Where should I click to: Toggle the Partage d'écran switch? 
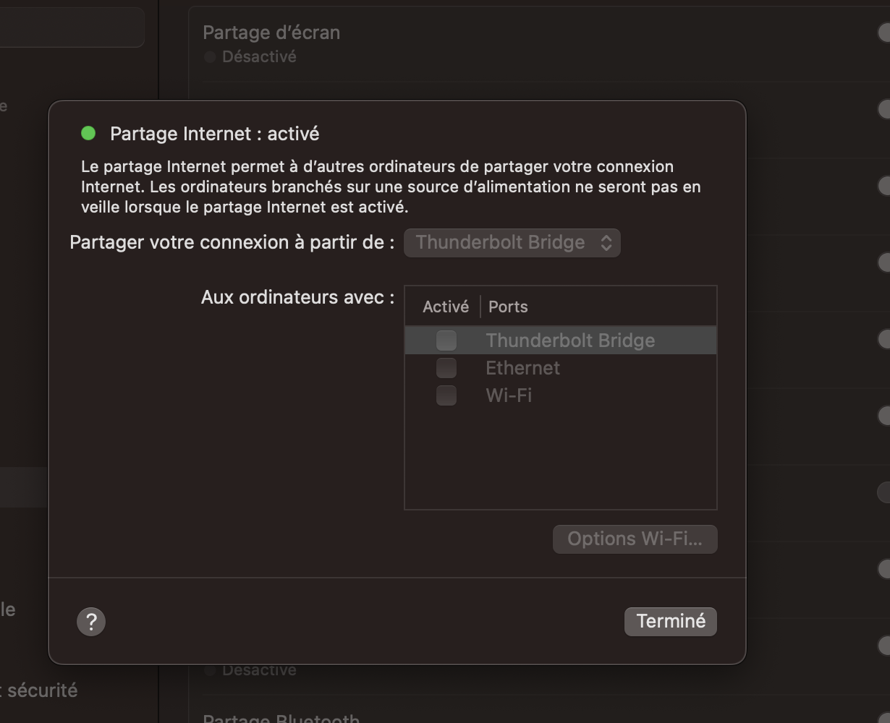[883, 33]
